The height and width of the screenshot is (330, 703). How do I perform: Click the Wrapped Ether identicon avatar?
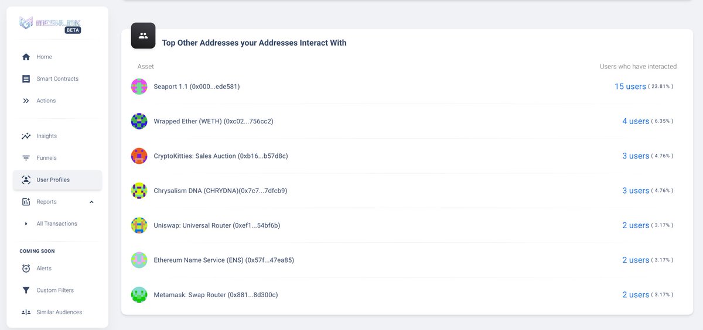click(x=139, y=121)
